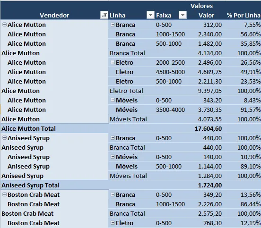Screen dimensions: 261x228
Task: Select Alice Mutton Total value 17.604,60
Action: coord(208,128)
